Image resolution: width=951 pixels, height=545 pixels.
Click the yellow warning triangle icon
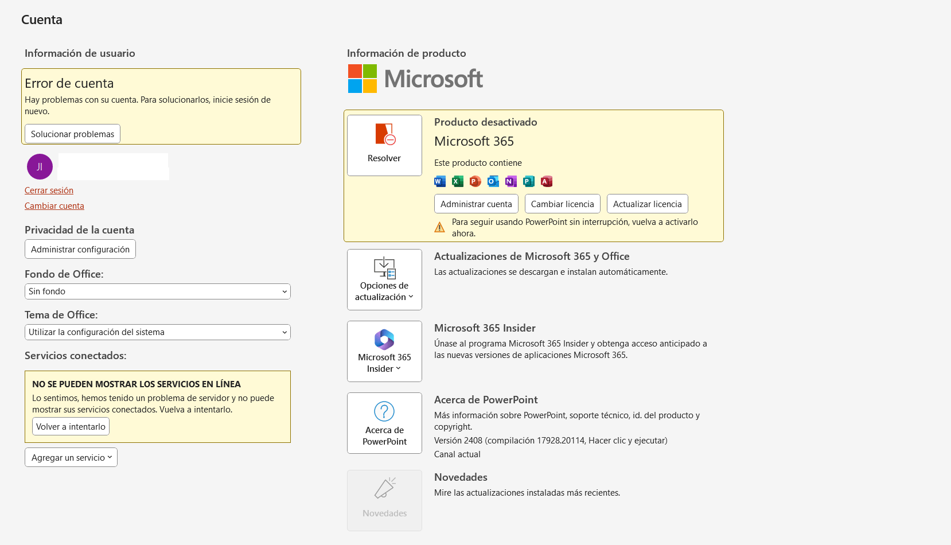click(x=439, y=227)
